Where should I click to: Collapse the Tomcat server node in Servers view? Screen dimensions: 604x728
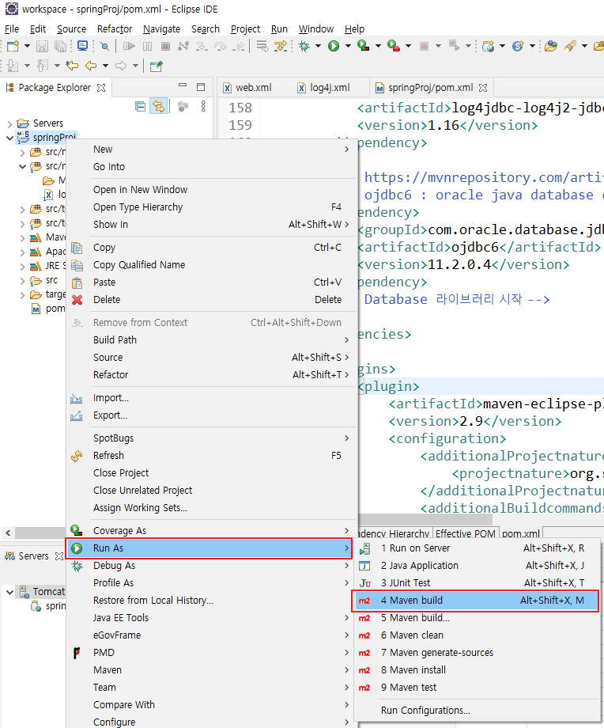(9, 593)
